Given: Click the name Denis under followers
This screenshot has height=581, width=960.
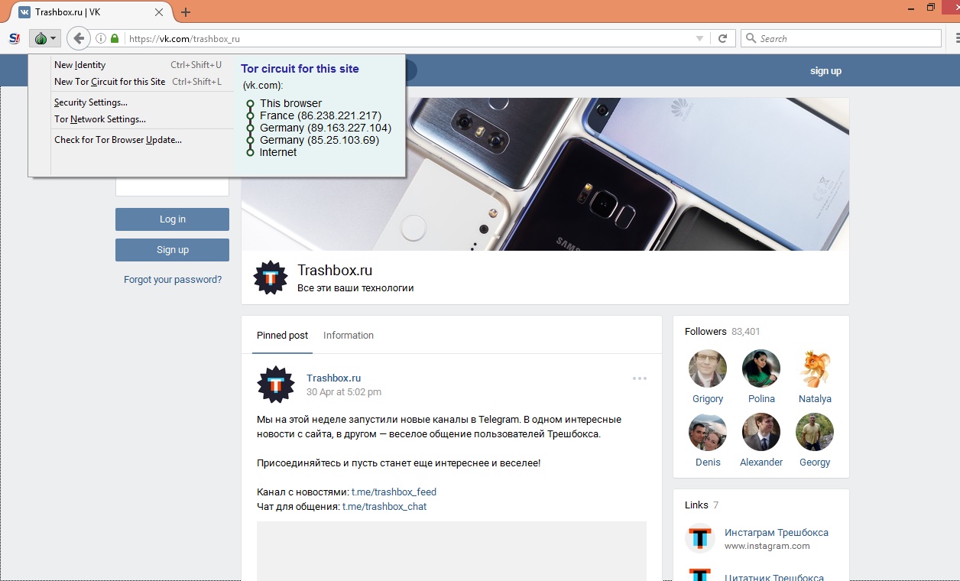Looking at the screenshot, I should (708, 463).
